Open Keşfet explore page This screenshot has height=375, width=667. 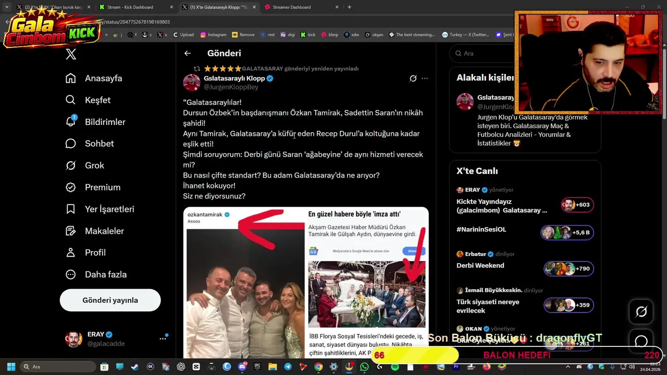click(88, 100)
